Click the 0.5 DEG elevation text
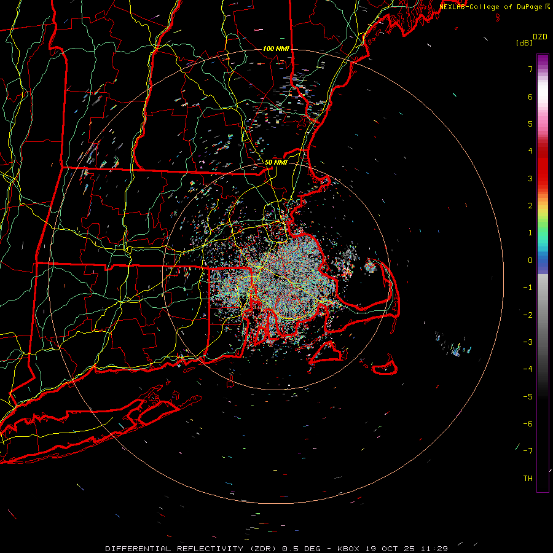 pyautogui.click(x=301, y=549)
